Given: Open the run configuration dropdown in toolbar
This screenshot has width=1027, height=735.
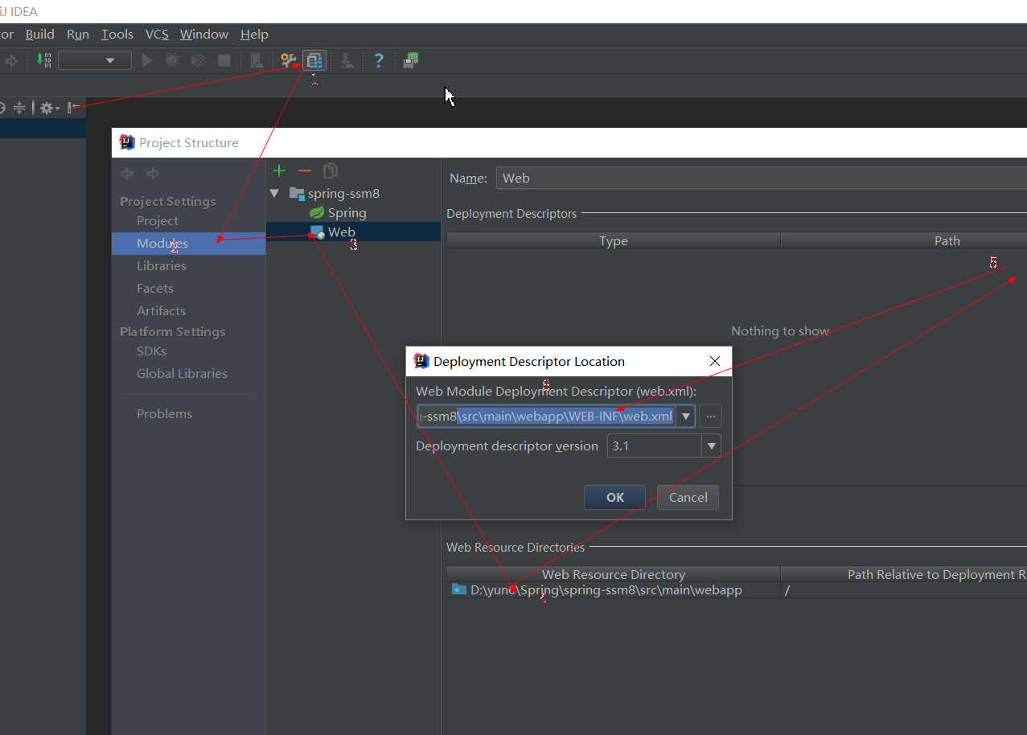Looking at the screenshot, I should 95,60.
